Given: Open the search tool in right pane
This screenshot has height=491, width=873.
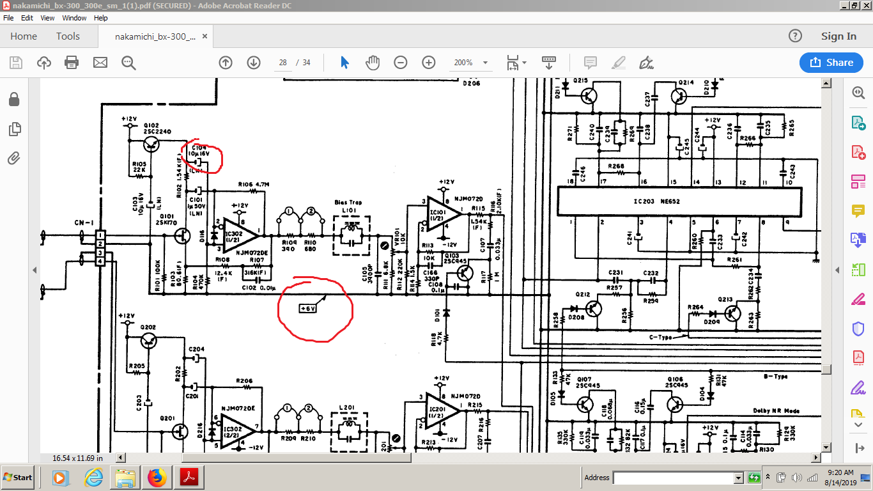Looking at the screenshot, I should pyautogui.click(x=858, y=93).
